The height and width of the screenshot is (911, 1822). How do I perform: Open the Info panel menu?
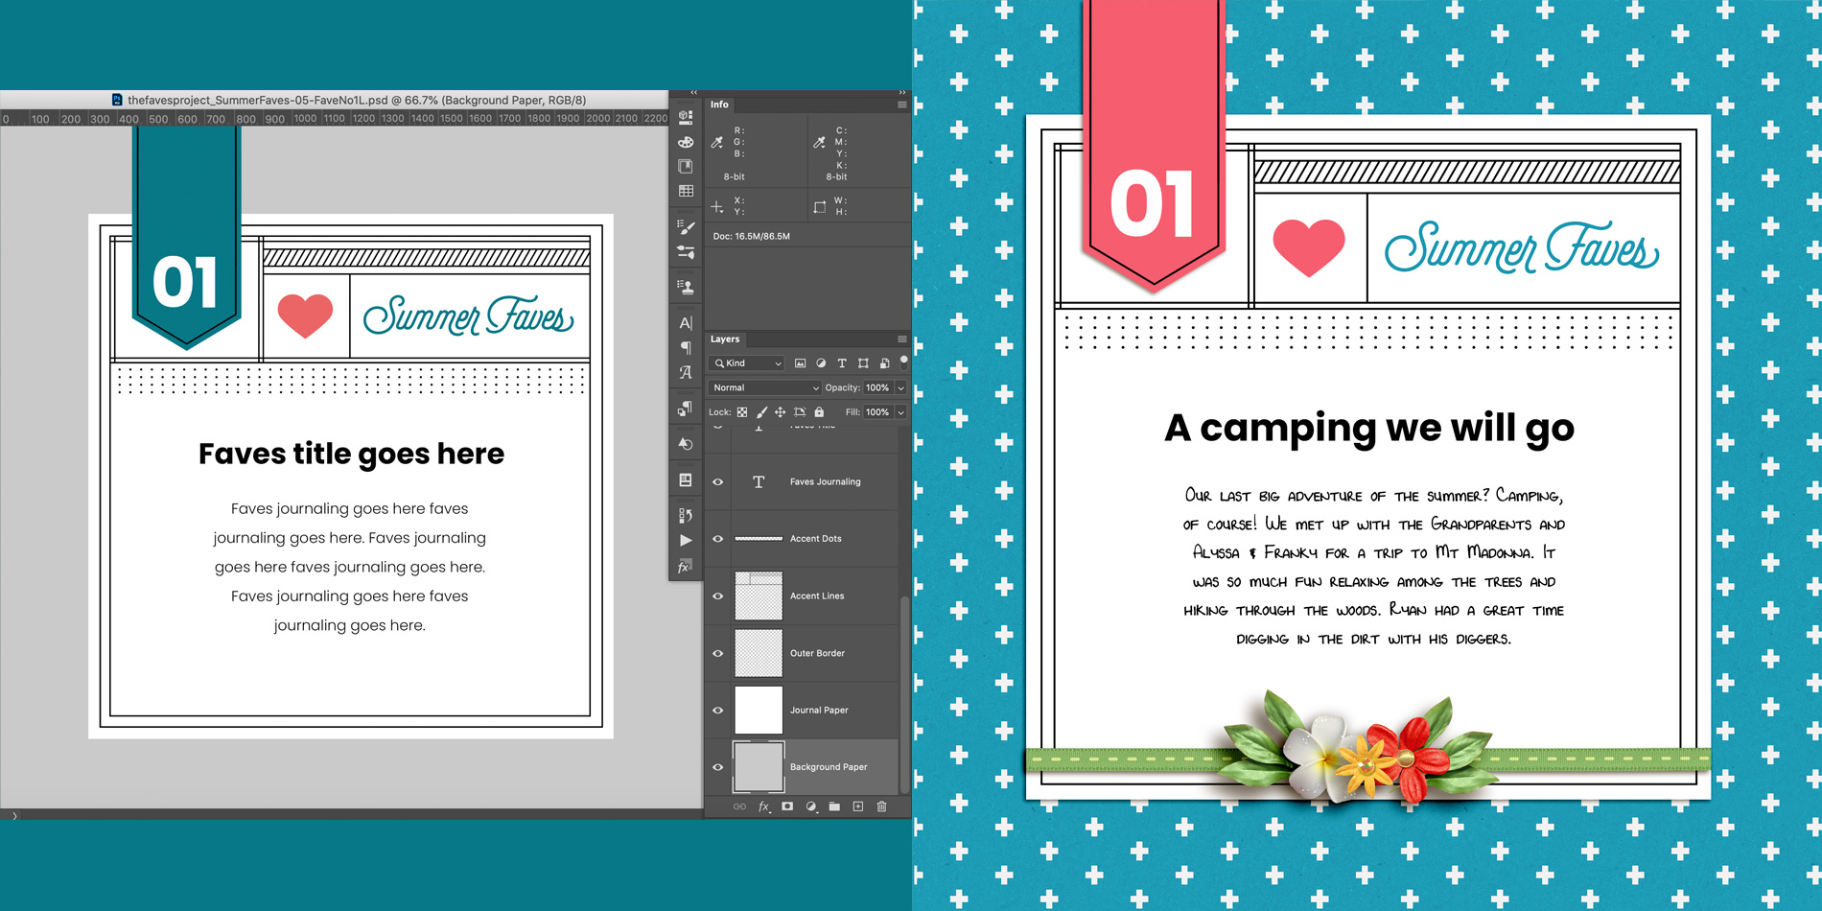(x=901, y=105)
